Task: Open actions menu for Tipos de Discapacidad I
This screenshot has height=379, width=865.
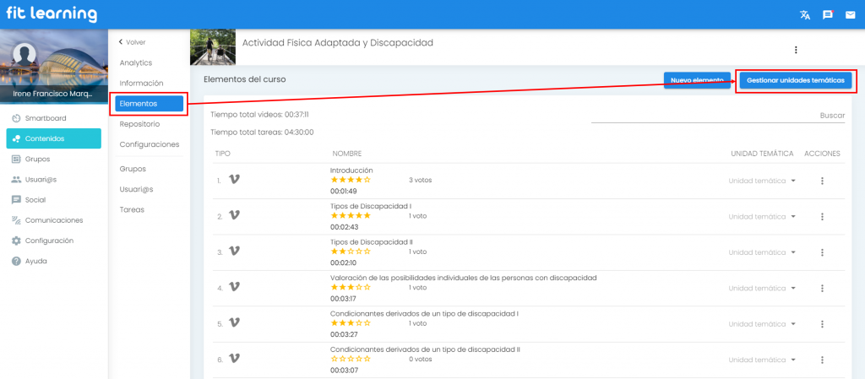Action: (x=822, y=217)
